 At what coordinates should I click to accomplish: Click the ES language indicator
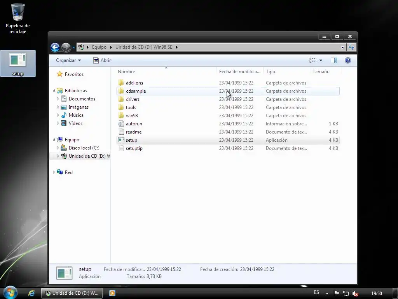click(316, 292)
